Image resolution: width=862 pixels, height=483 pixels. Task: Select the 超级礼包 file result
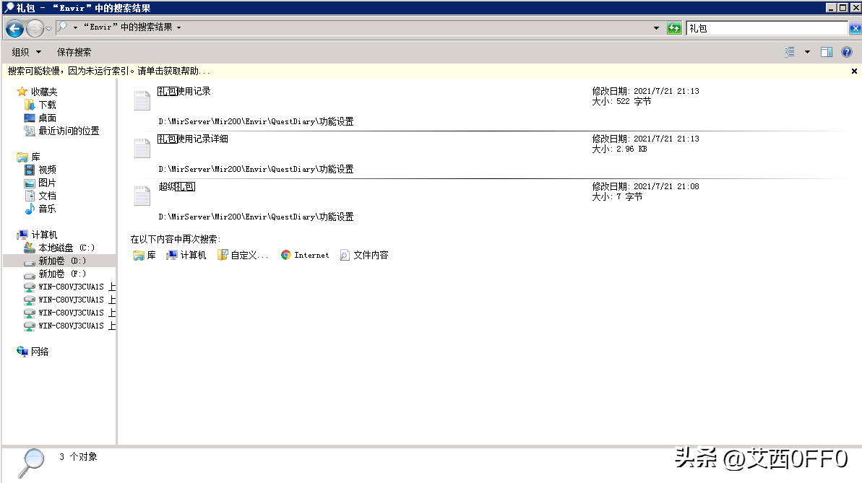[177, 186]
